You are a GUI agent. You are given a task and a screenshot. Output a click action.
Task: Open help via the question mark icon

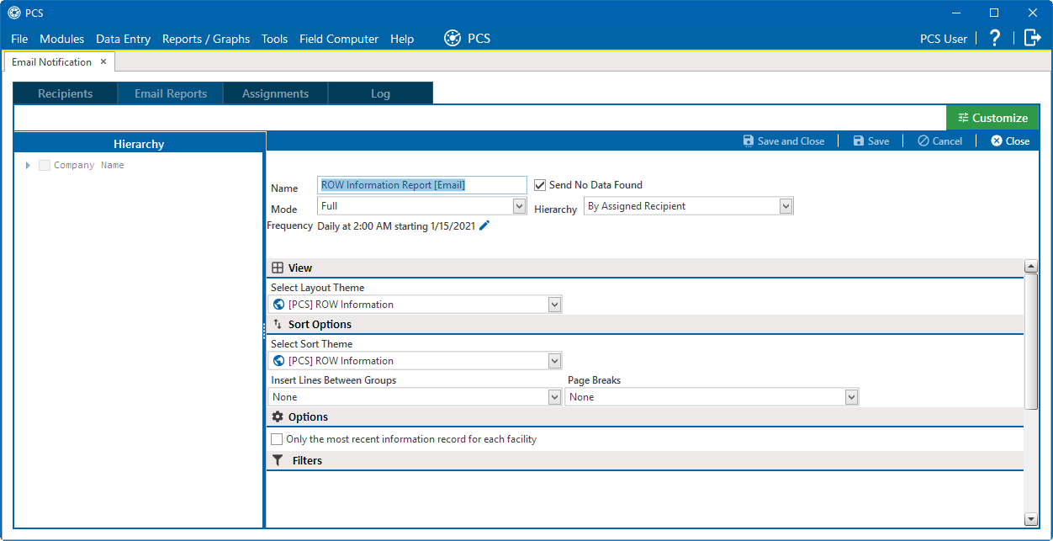995,38
